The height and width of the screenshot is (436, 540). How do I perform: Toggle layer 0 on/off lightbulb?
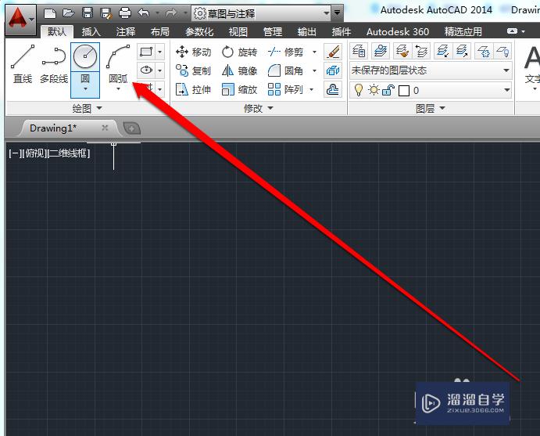tap(359, 90)
